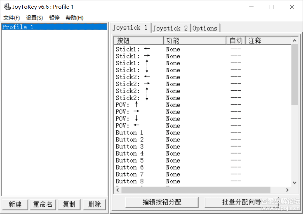Viewport: 303px width, 214px height.
Task: Click 暂停 to pause key processing
Action: point(54,17)
